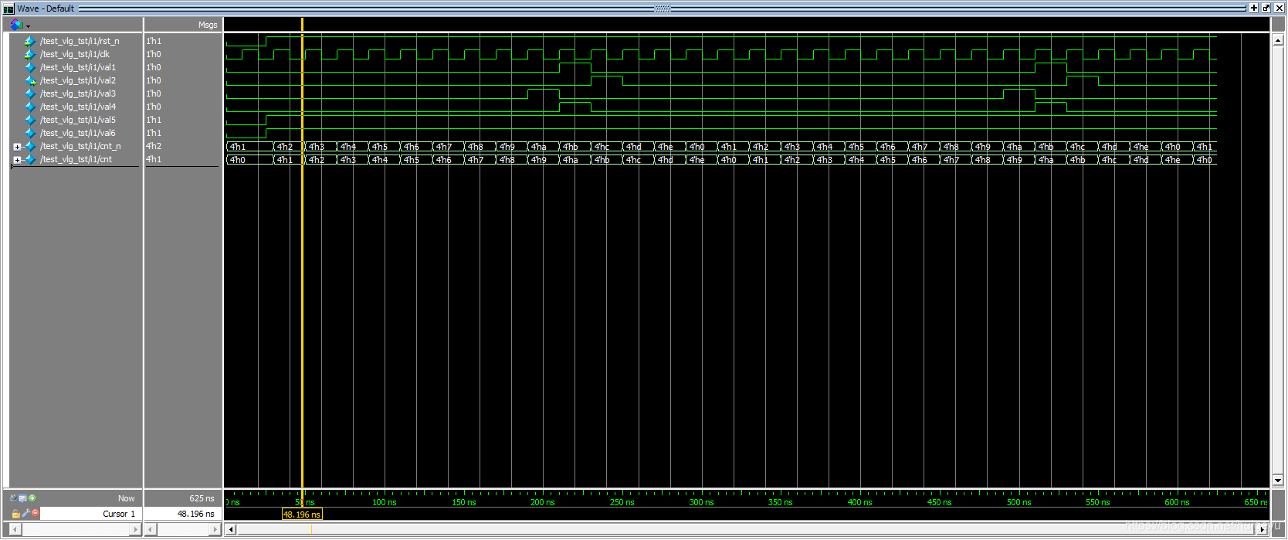Select /test_vlg_tst/i1/cnt_n signal name

(80, 146)
